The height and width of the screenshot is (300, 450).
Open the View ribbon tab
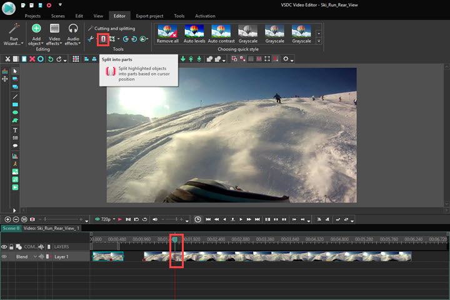click(x=98, y=16)
